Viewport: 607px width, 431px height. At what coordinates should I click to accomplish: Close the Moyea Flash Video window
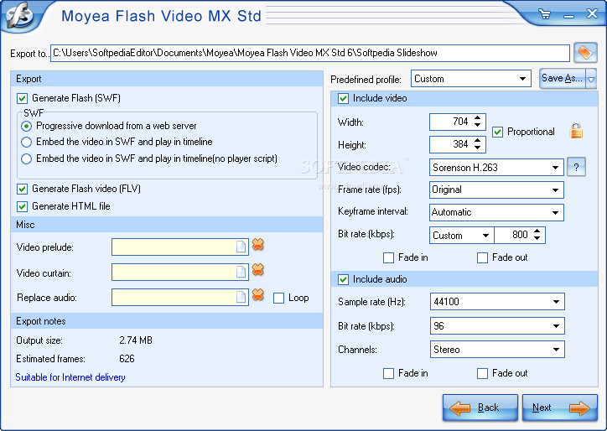(x=592, y=14)
